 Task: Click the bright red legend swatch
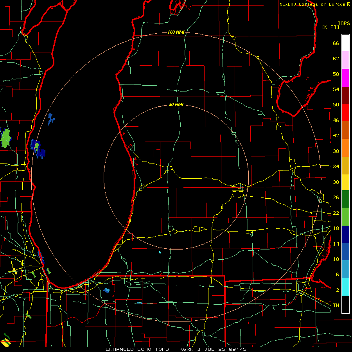345,113
